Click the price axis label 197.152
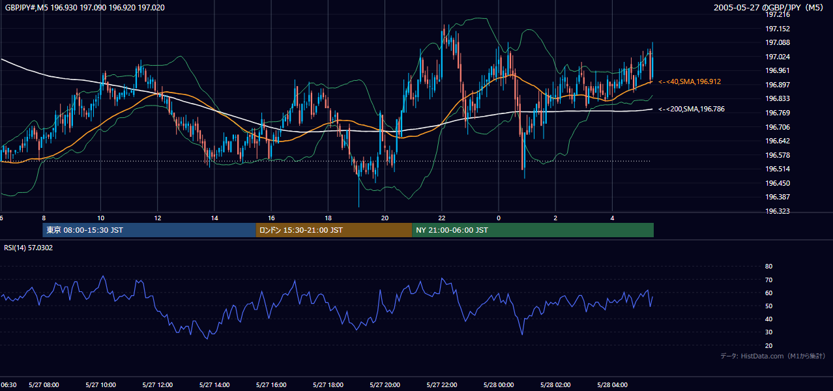 click(x=777, y=29)
